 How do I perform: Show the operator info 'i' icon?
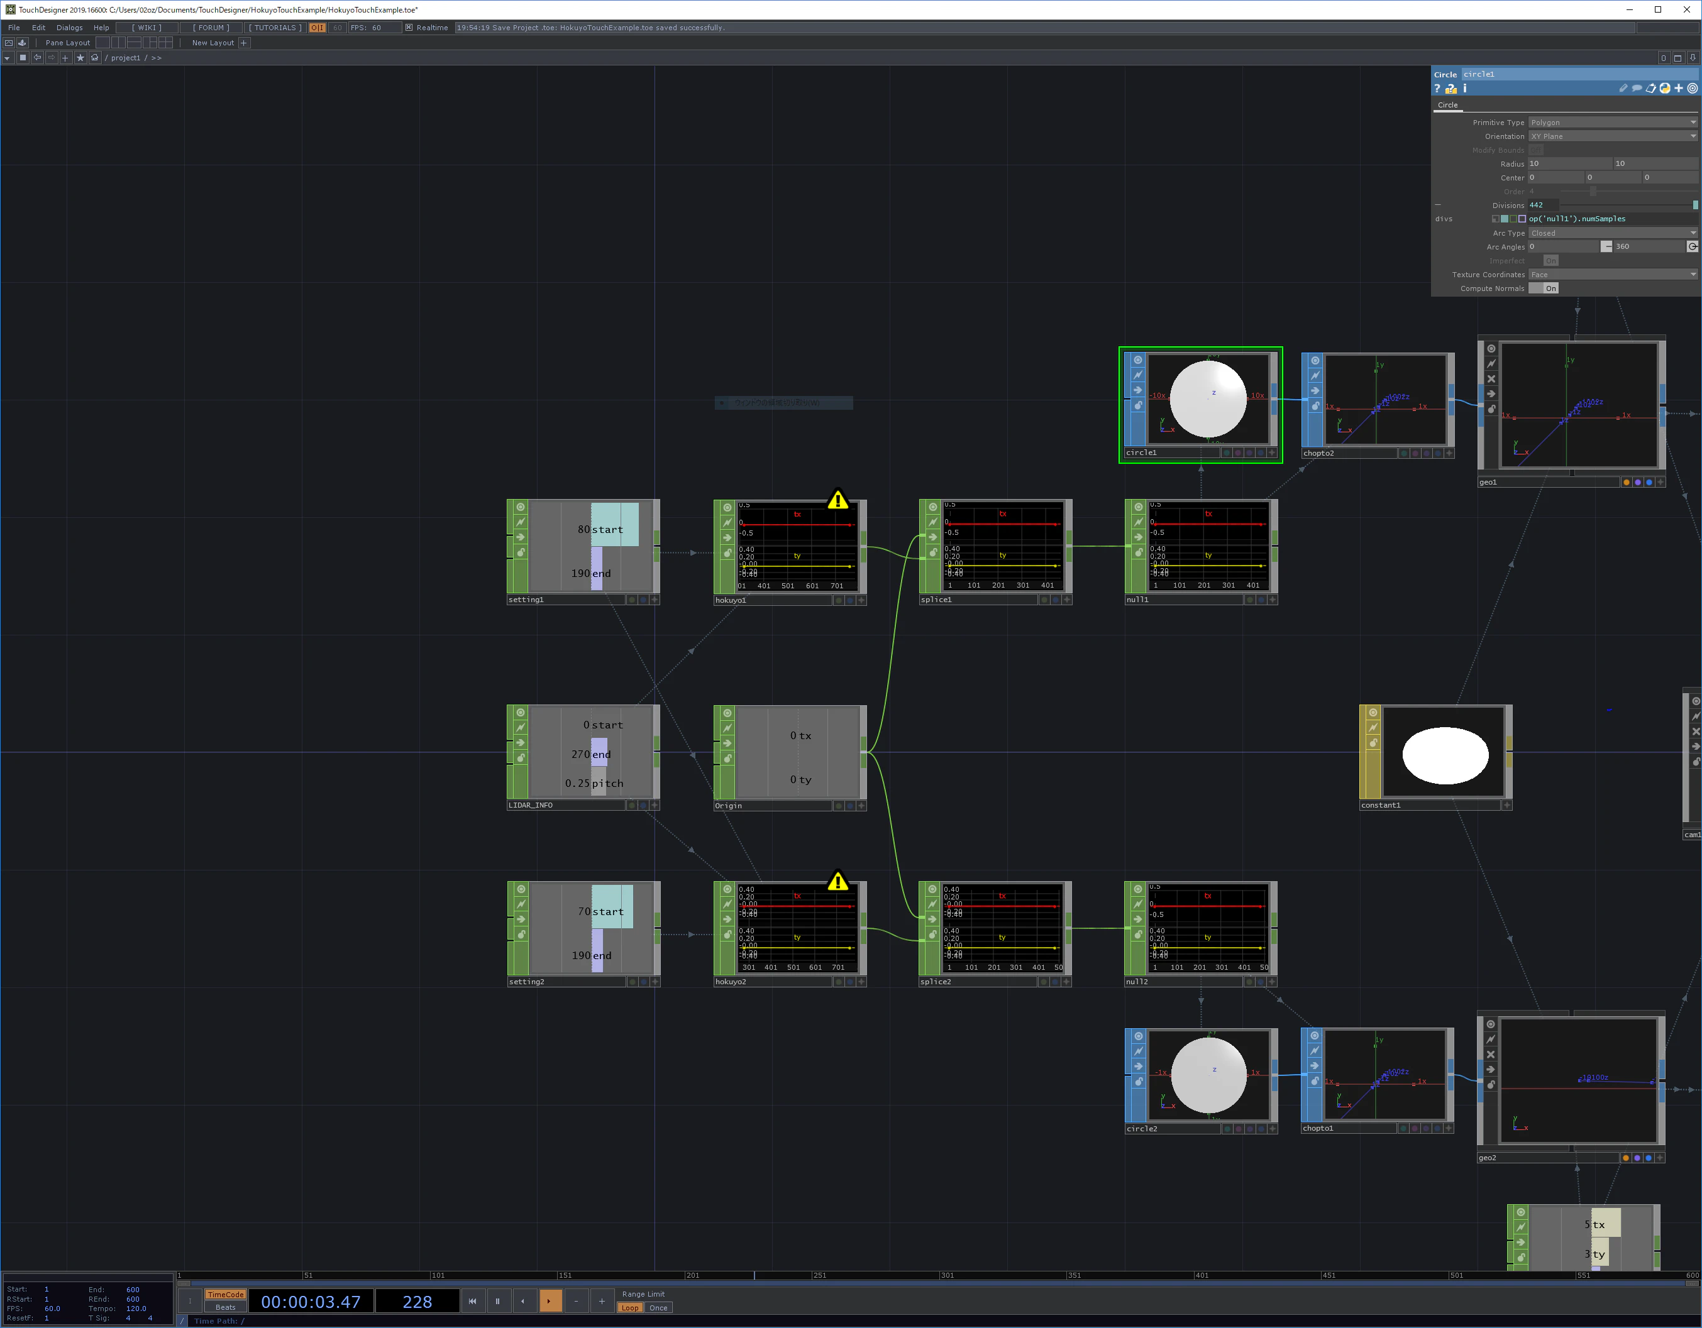point(1464,89)
